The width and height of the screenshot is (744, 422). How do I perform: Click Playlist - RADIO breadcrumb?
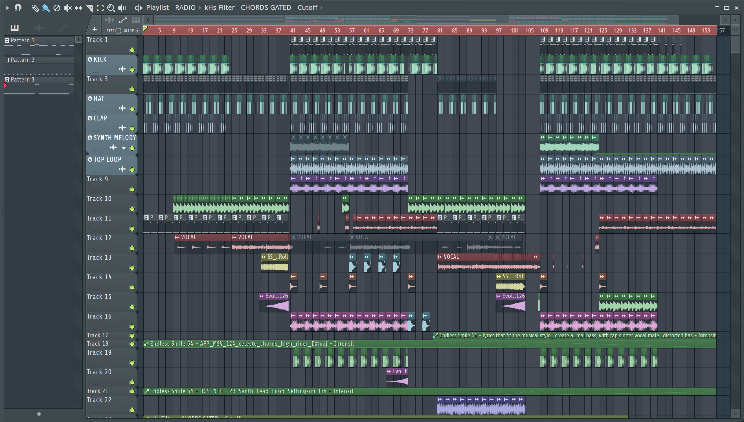pos(171,7)
